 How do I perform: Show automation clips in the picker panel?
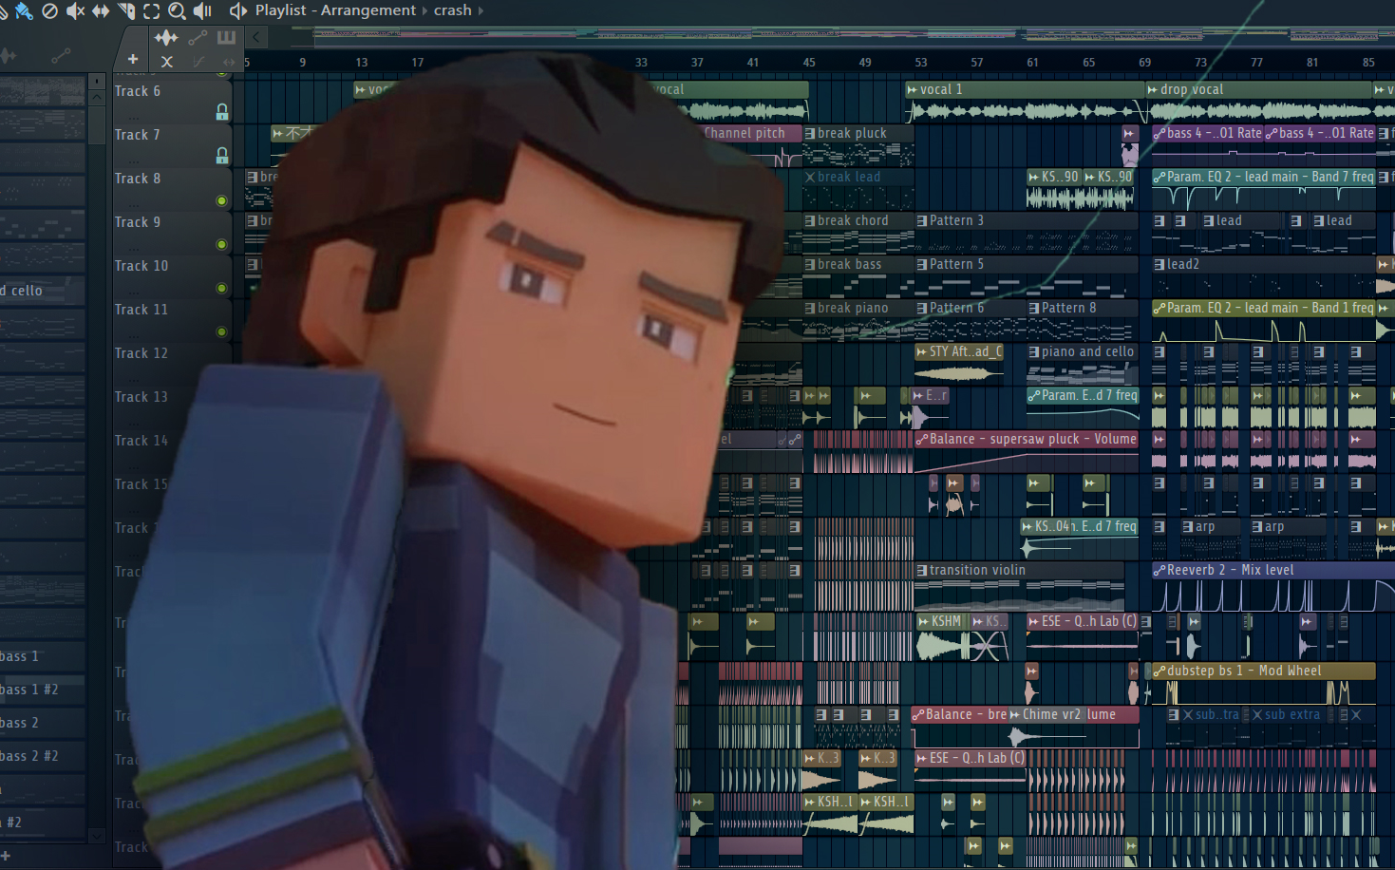[x=198, y=37]
